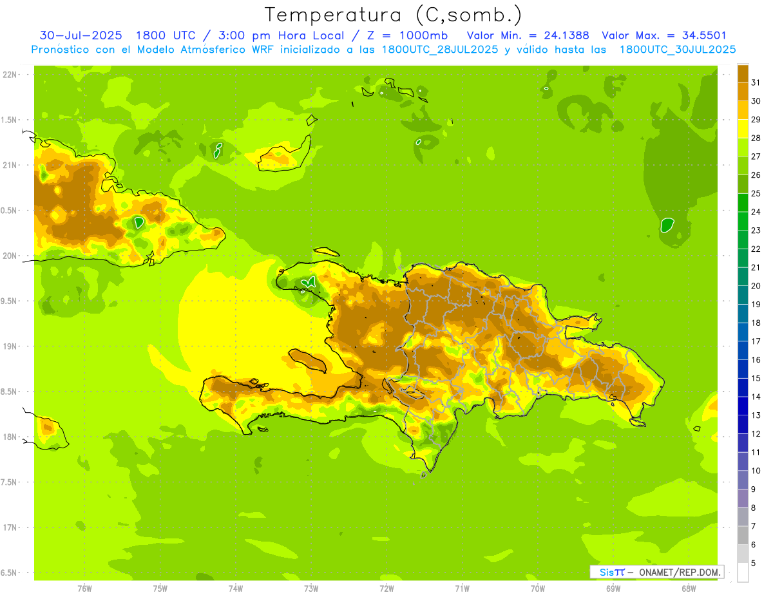Click the legend value "20"
773x597 pixels.
[756, 286]
